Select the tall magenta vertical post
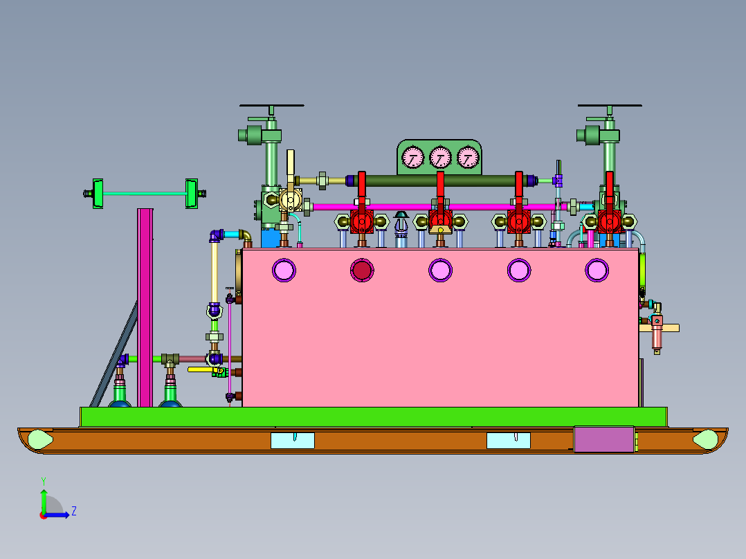This screenshot has width=746, height=559. point(145,308)
